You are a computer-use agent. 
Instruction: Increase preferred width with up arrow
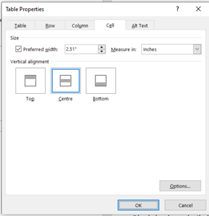pyautogui.click(x=102, y=47)
